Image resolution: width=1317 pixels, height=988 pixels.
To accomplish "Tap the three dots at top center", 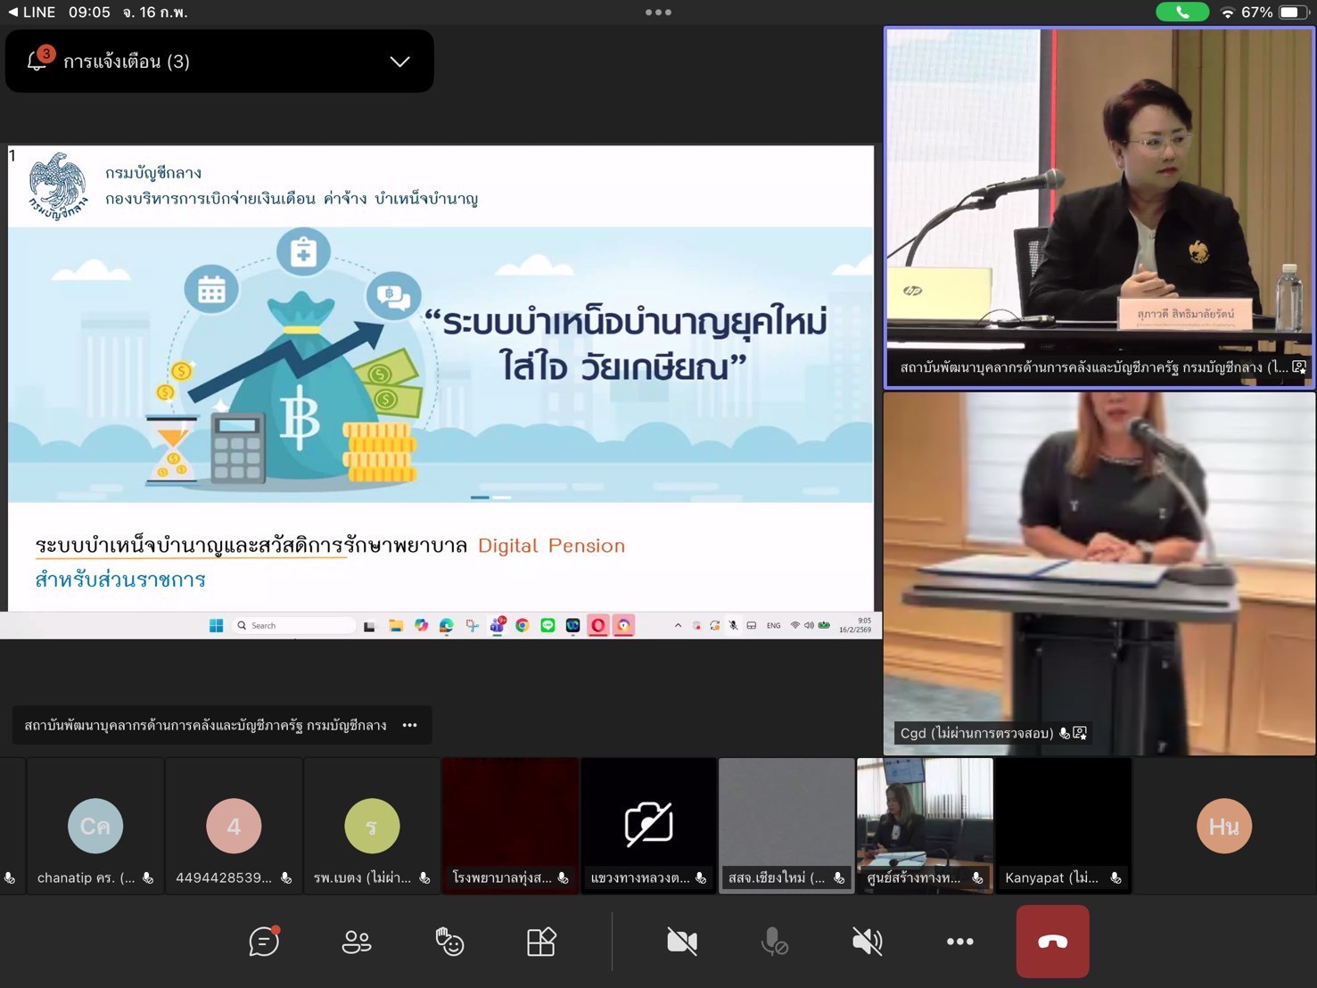I will pos(658,12).
